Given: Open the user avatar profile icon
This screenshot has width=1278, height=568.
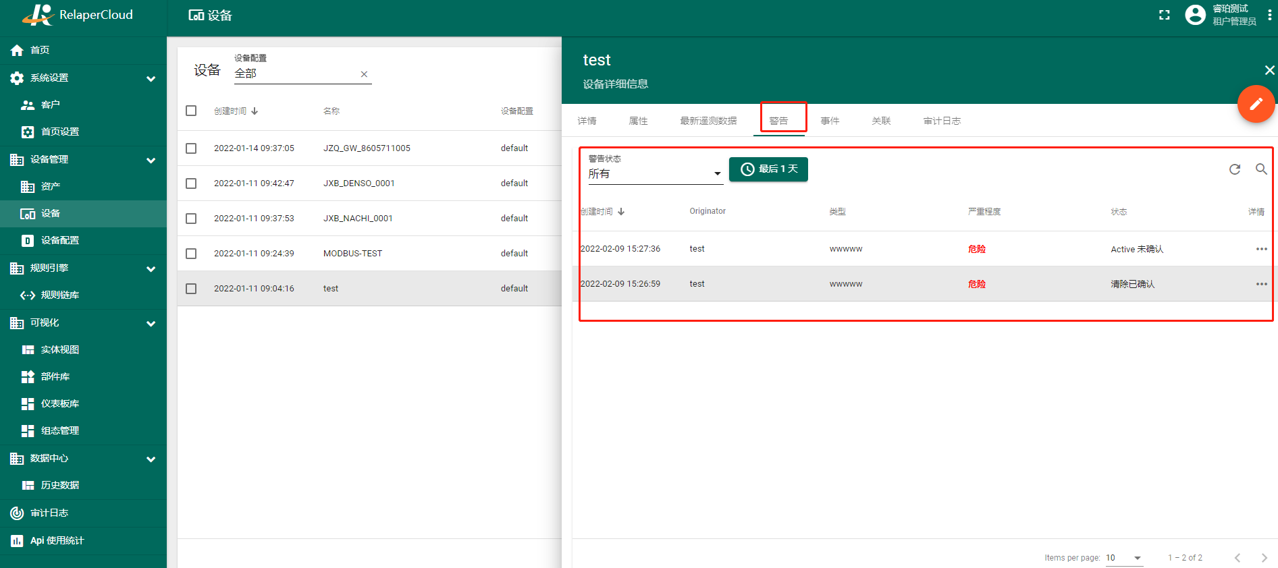Looking at the screenshot, I should (1195, 15).
